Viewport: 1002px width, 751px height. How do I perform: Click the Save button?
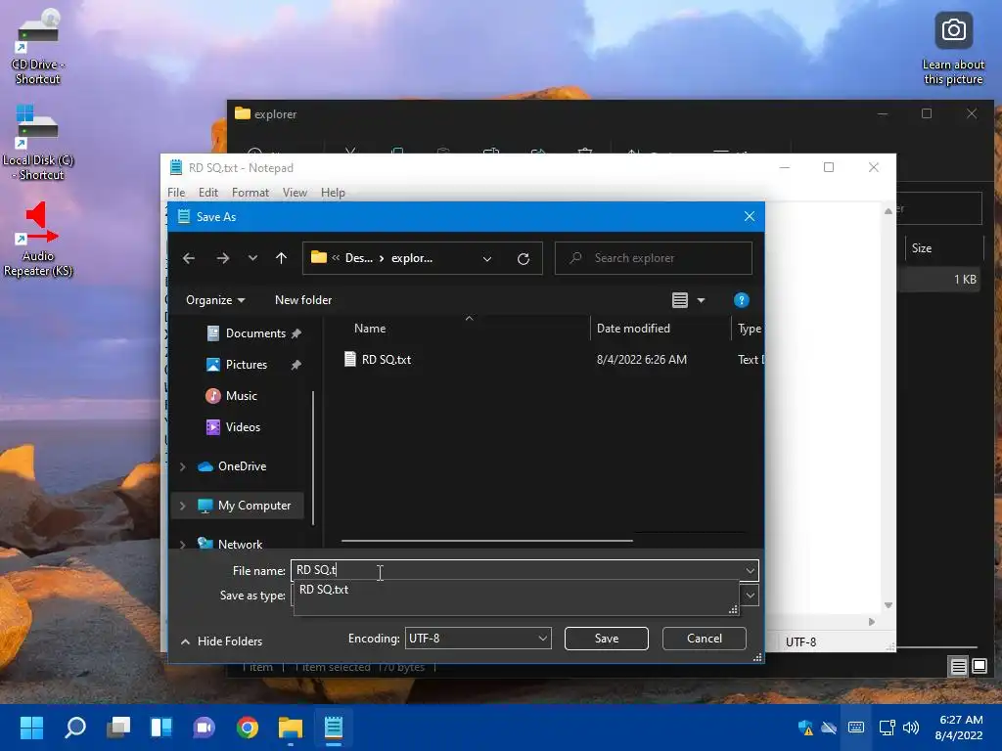tap(607, 639)
